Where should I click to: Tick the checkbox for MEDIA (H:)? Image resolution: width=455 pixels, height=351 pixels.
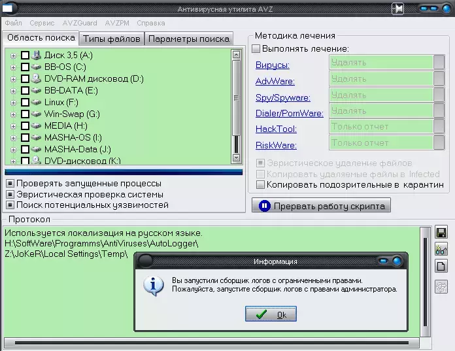pos(25,125)
